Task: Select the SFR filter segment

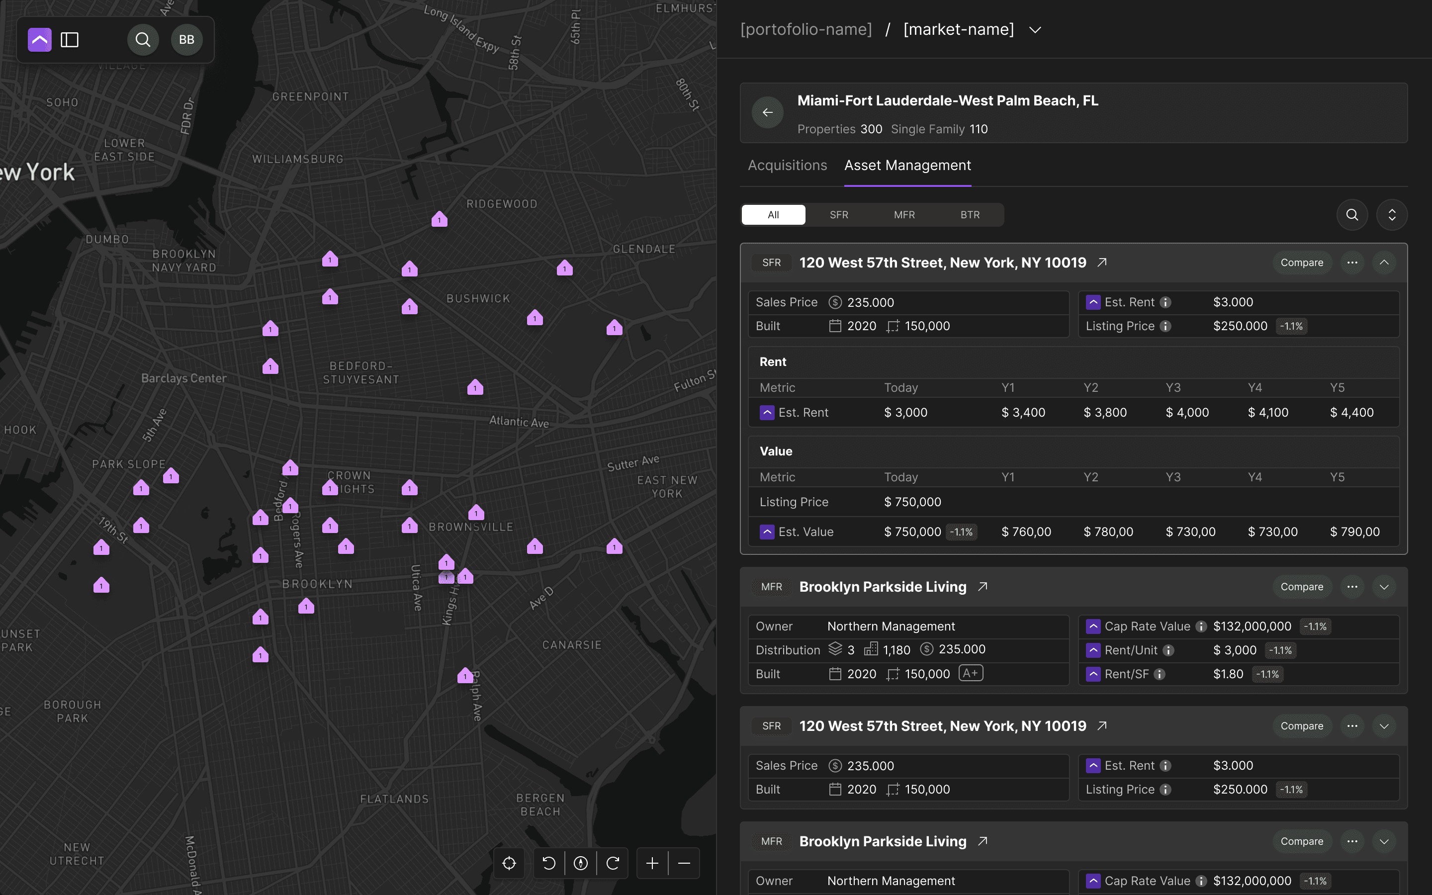Action: coord(839,215)
